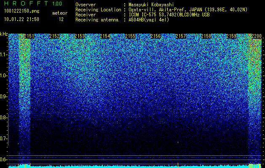Image resolution: width=265 pixels, height=168 pixels.
Task: Select the filename 1001222150.png
Action: tap(22, 11)
